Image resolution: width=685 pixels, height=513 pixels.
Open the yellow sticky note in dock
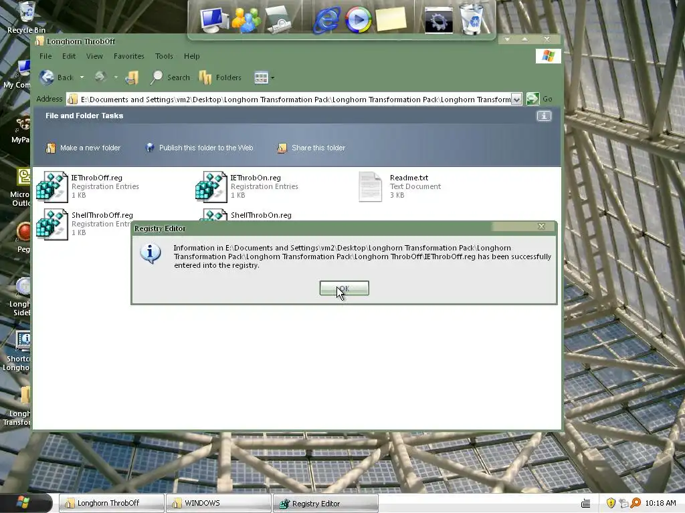(x=391, y=19)
